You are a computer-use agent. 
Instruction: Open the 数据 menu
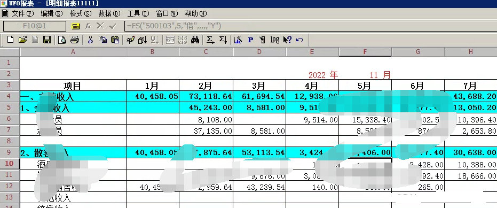click(109, 14)
